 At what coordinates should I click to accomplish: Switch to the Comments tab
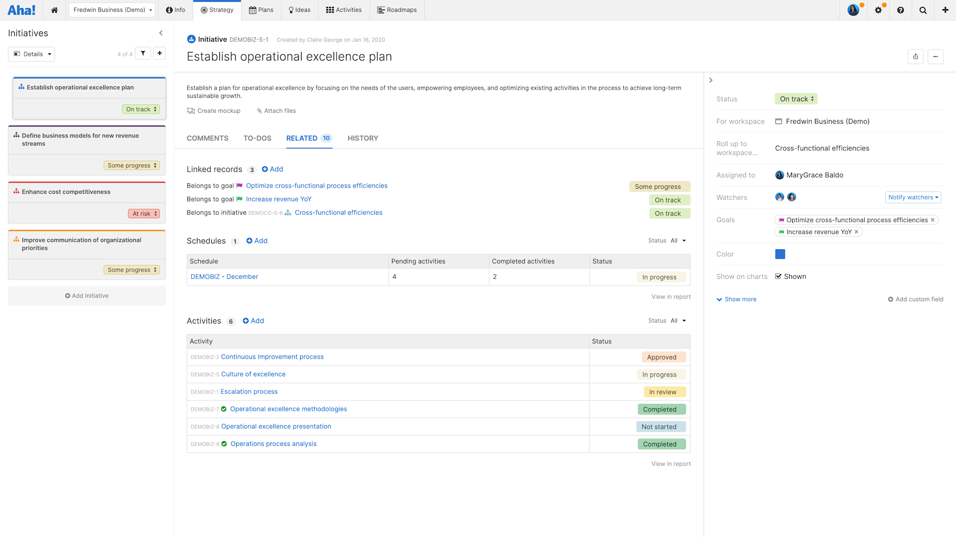pyautogui.click(x=207, y=138)
